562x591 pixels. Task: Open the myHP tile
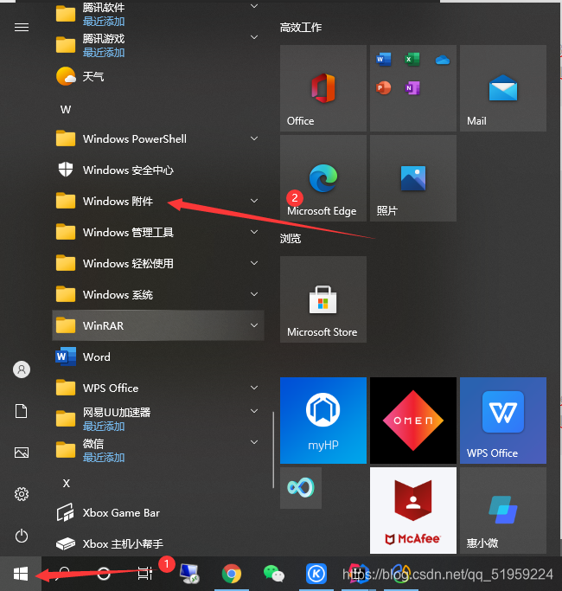[323, 421]
